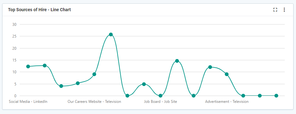Screen dimensions: 296x114
Task: Click the data point near 15 above Job Site
Action: coord(177,61)
